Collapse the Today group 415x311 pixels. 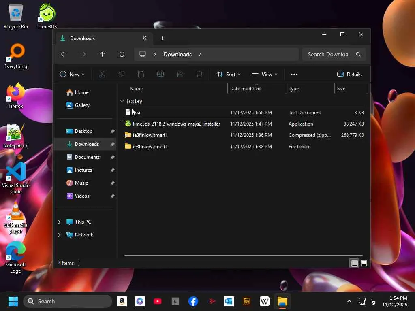coord(122,101)
